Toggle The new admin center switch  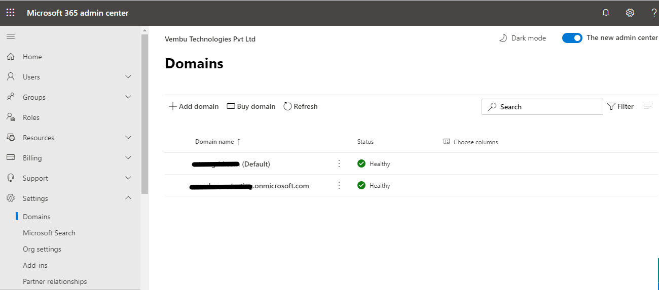coord(572,38)
